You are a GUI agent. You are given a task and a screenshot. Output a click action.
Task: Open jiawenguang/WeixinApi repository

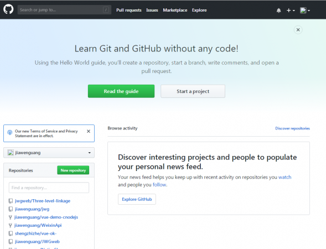click(x=38, y=225)
